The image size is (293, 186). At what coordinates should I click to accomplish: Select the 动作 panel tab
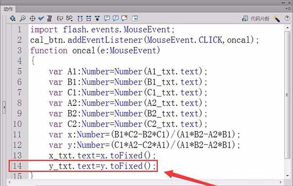[x=8, y=9]
